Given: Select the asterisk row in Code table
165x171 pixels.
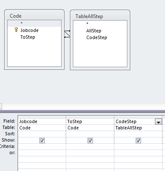Looking at the screenshot, I should 34,24.
